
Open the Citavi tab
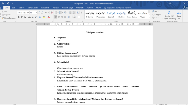click(99, 8)
